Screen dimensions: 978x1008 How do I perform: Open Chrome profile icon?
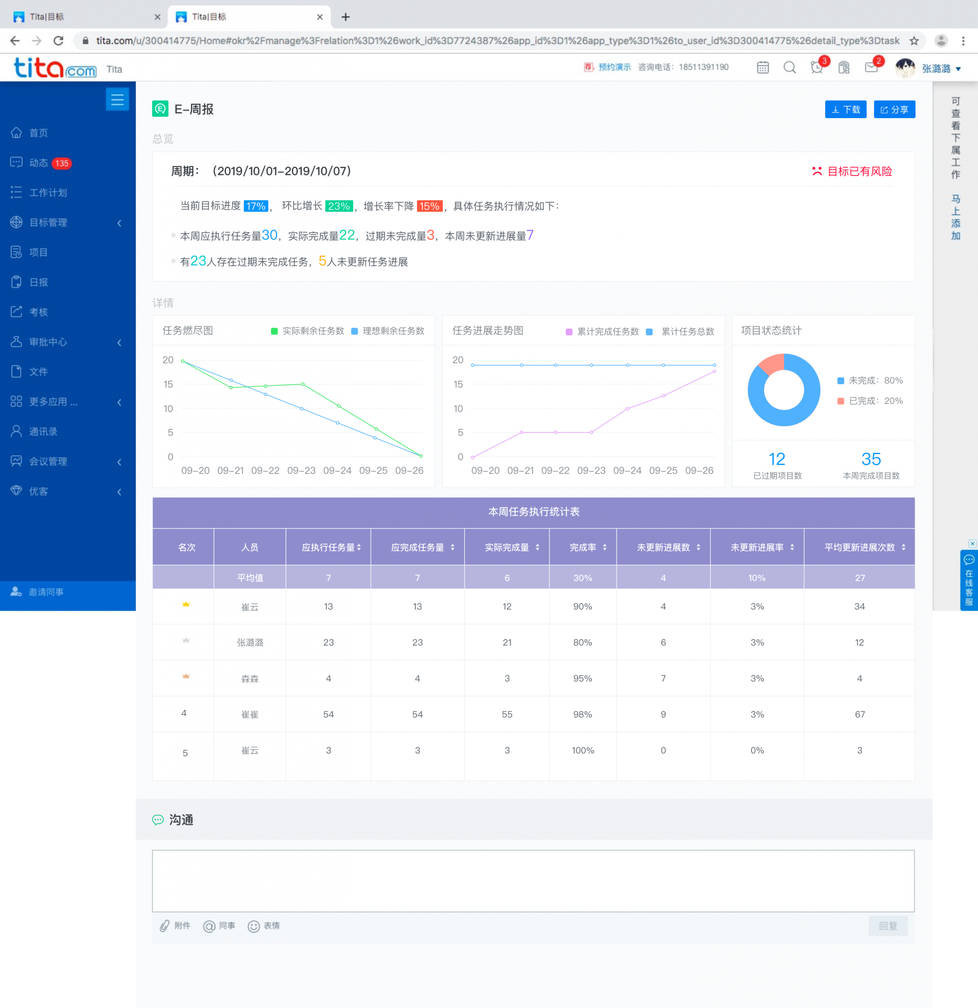point(941,40)
